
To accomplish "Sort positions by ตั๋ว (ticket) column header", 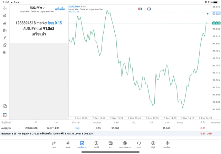I will pyautogui.click(x=36, y=123).
